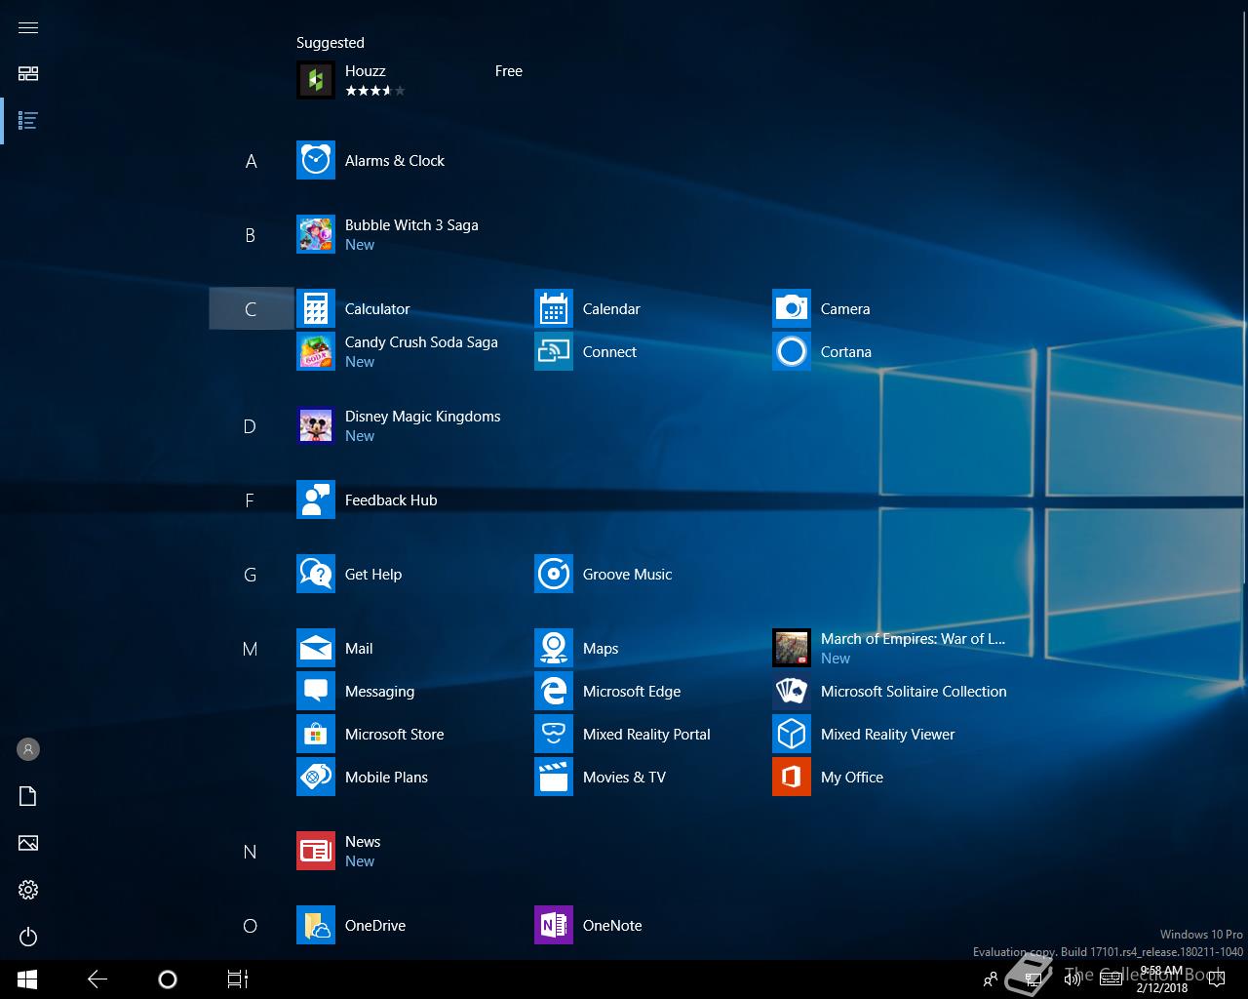Image resolution: width=1248 pixels, height=999 pixels.
Task: Launch the Camera app icon
Action: 792,308
